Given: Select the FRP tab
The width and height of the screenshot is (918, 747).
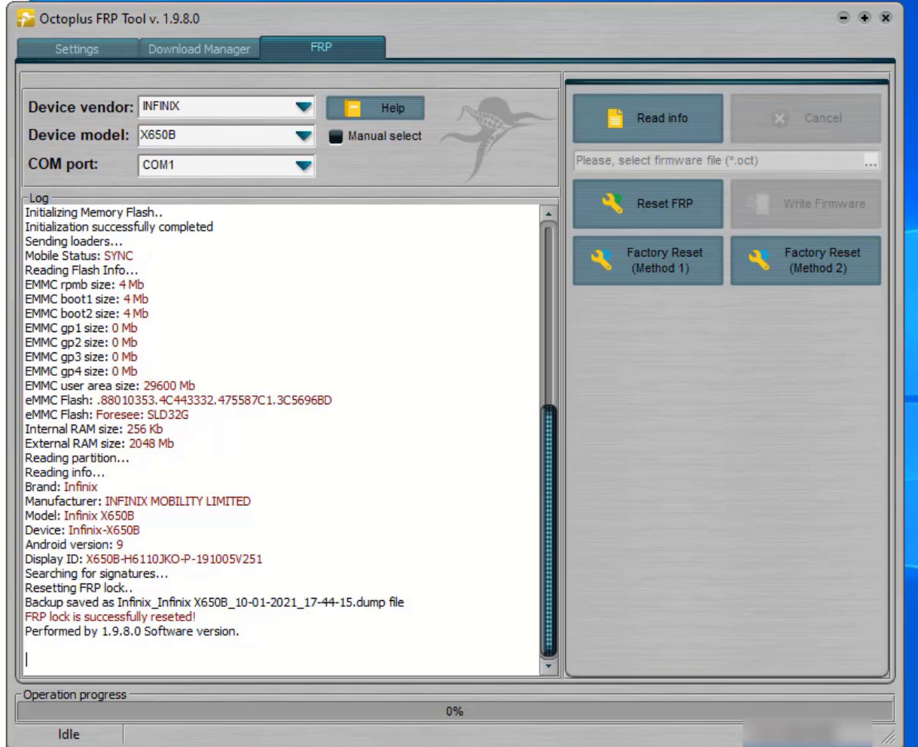Looking at the screenshot, I should click(x=322, y=47).
